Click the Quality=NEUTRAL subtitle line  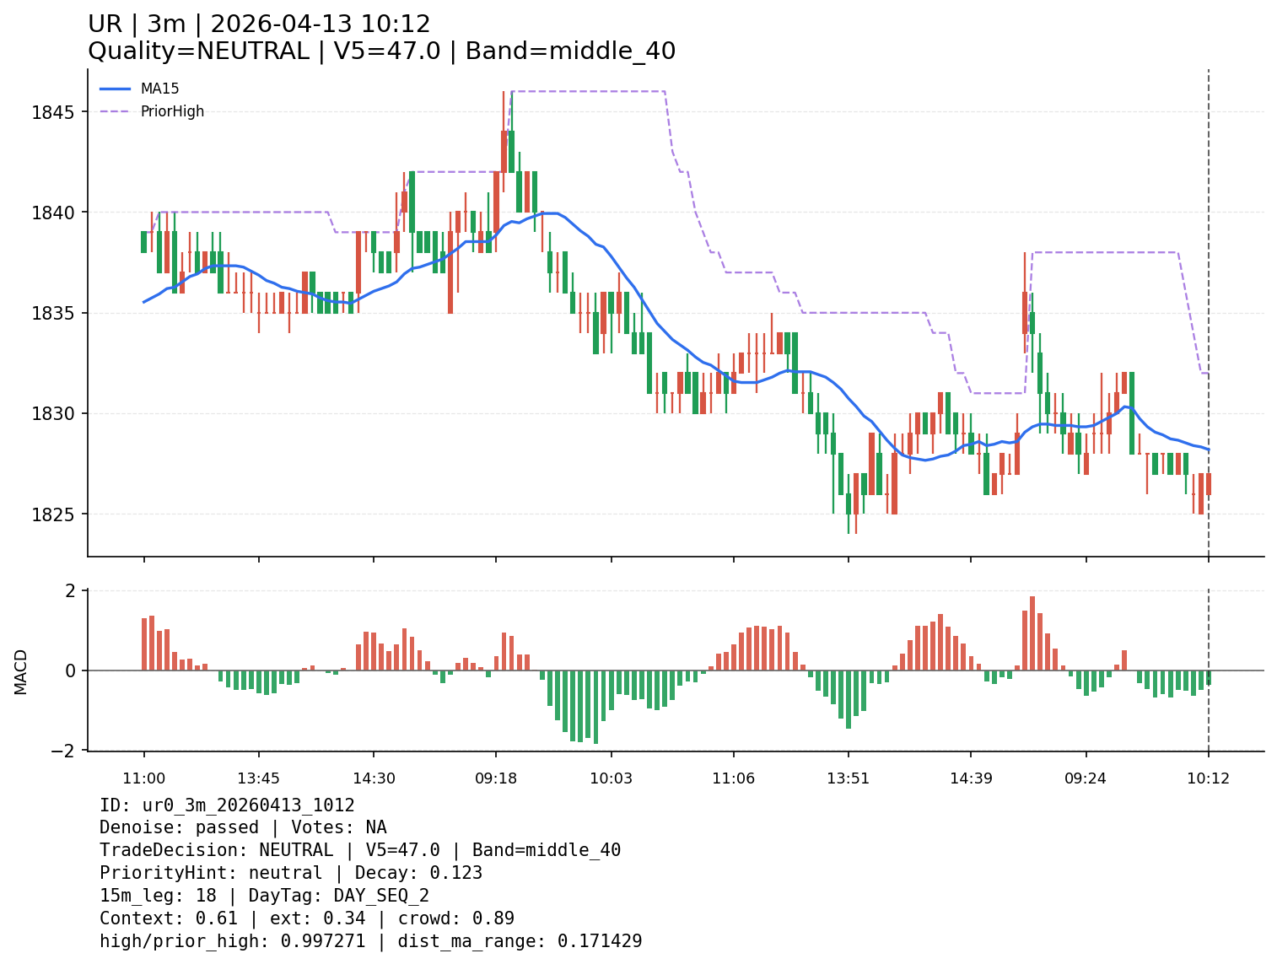click(381, 51)
